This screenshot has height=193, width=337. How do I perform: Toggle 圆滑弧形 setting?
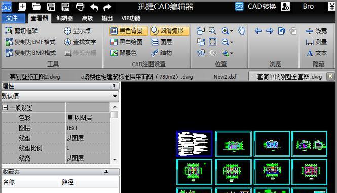[170, 31]
